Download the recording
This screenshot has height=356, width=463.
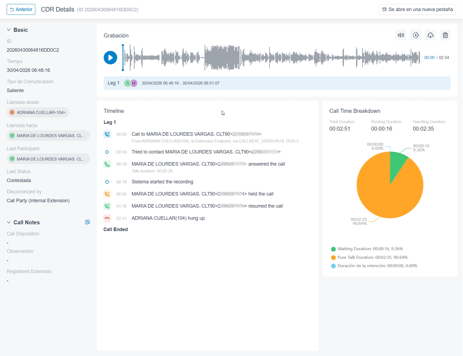click(x=430, y=35)
